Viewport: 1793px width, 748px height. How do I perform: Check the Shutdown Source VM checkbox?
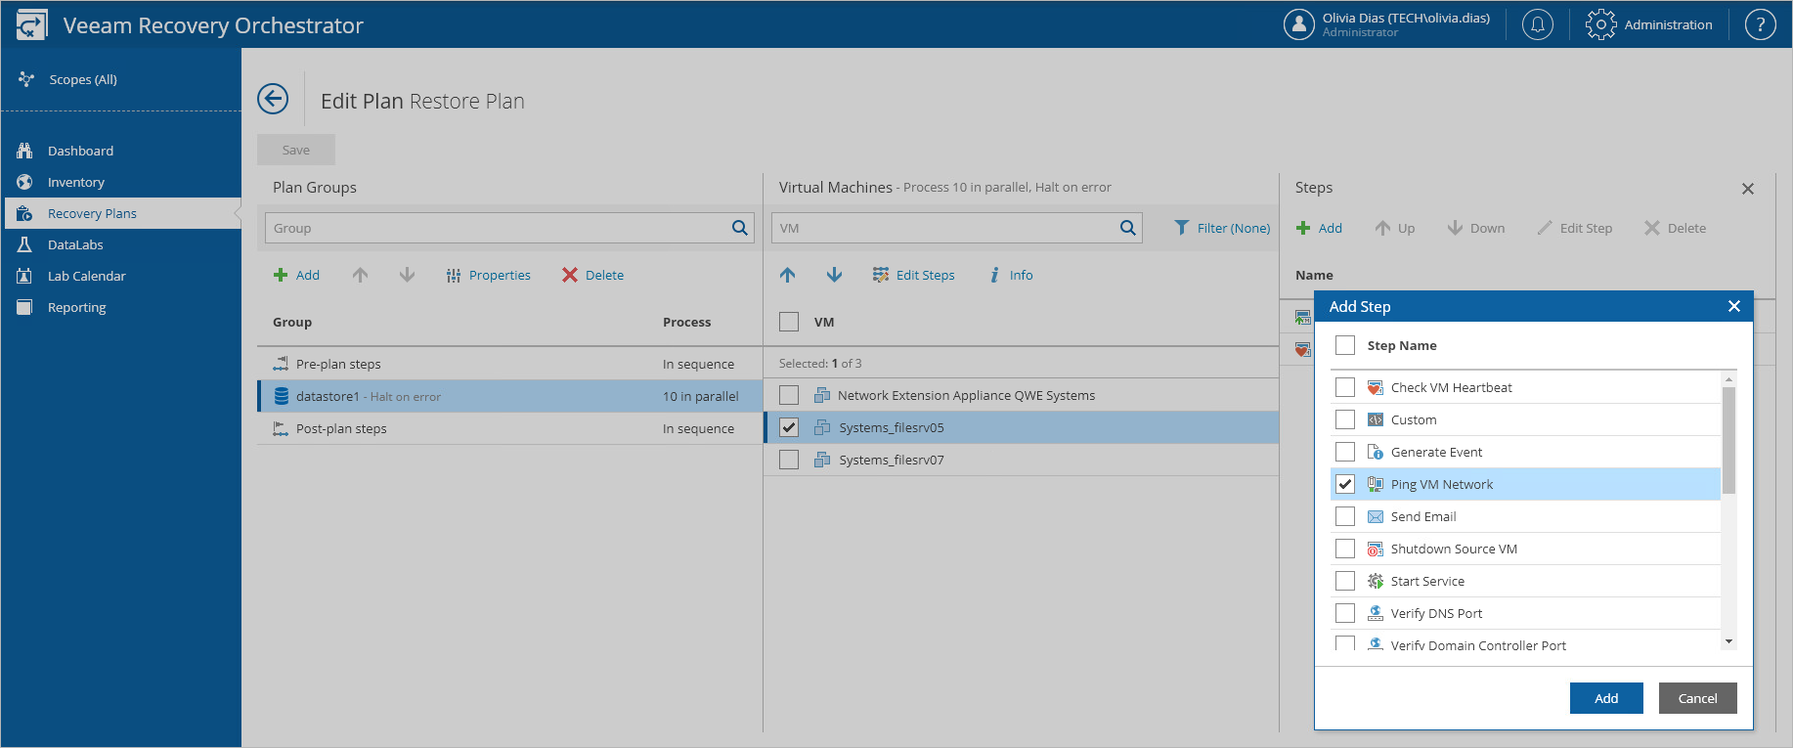tap(1345, 549)
